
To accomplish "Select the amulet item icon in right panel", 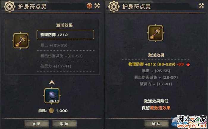I will (x=156, y=33).
